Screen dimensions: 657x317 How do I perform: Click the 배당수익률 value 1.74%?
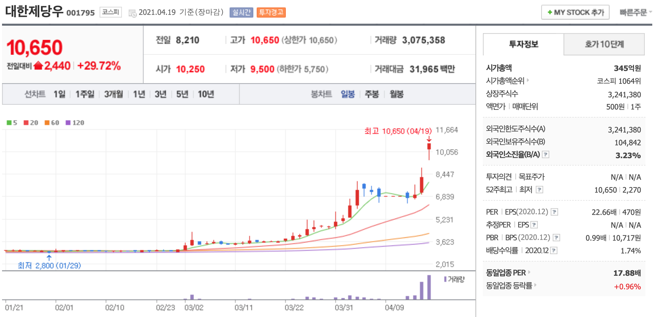[631, 251]
